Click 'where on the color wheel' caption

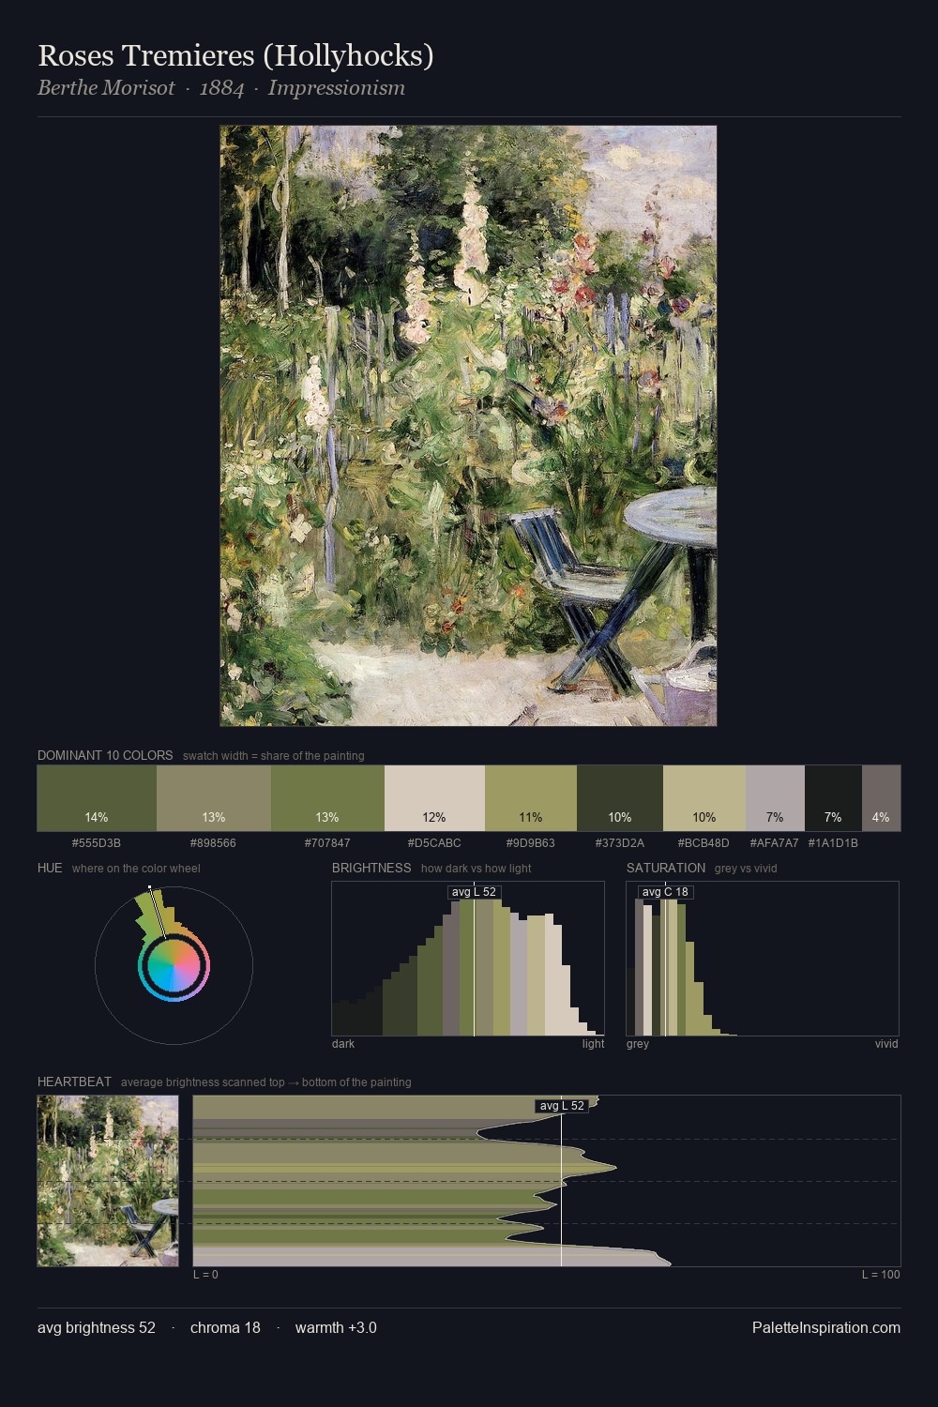coord(136,869)
